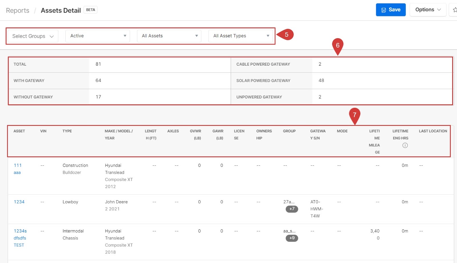Open the Options dropdown
The width and height of the screenshot is (457, 263).
click(x=428, y=10)
